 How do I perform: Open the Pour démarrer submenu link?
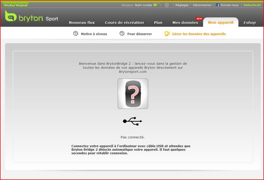pyautogui.click(x=139, y=34)
